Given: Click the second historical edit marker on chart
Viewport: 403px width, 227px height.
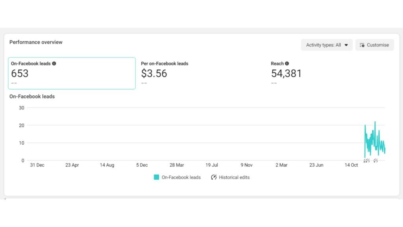Looking at the screenshot, I should coord(376,160).
